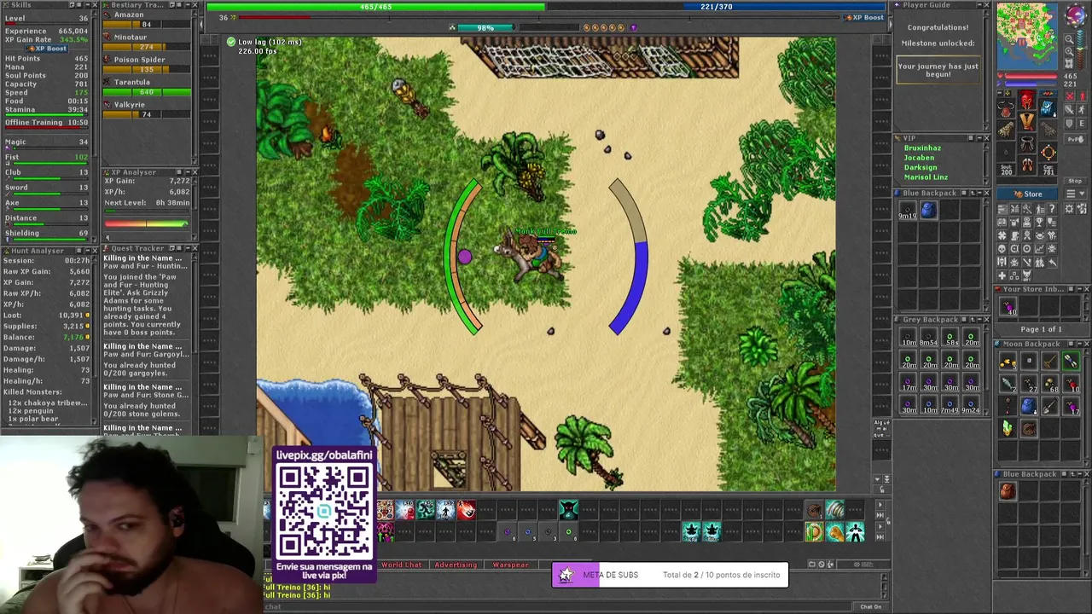Click the helmet equipment slot

point(1028,100)
